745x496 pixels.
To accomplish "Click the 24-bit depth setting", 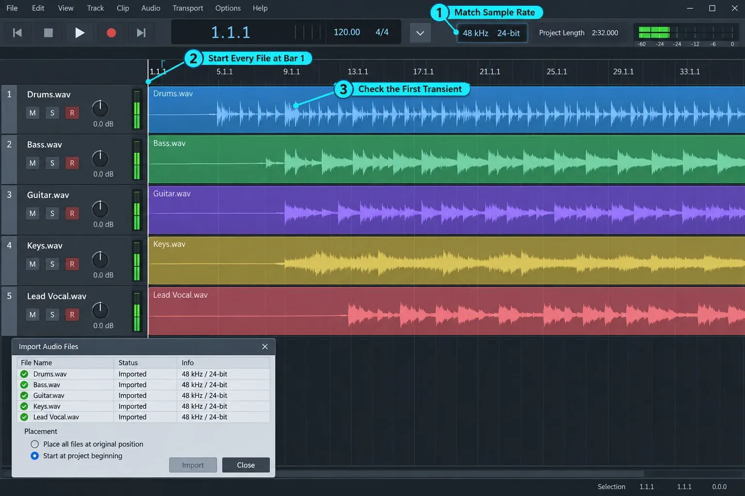I will click(508, 33).
